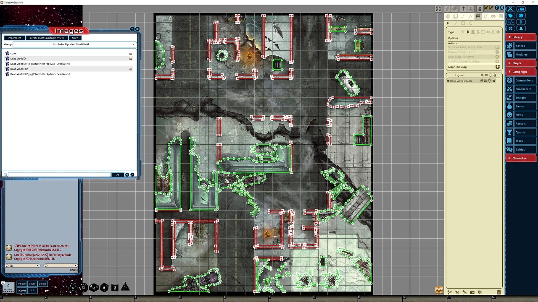Screen dimensions: 538x302
Task: Select the line drawing tool
Action: coord(456,23)
